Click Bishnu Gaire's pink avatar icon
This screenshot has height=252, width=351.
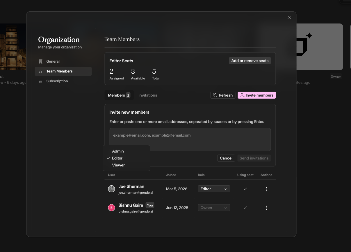111,208
